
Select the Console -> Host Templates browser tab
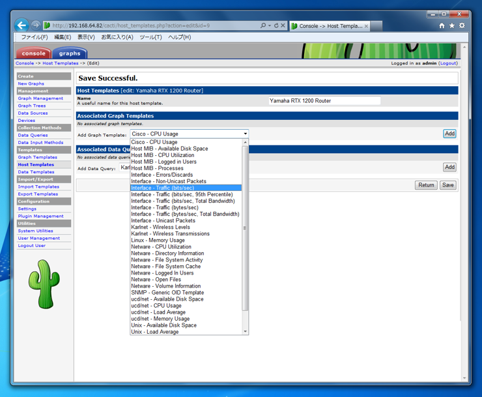330,26
